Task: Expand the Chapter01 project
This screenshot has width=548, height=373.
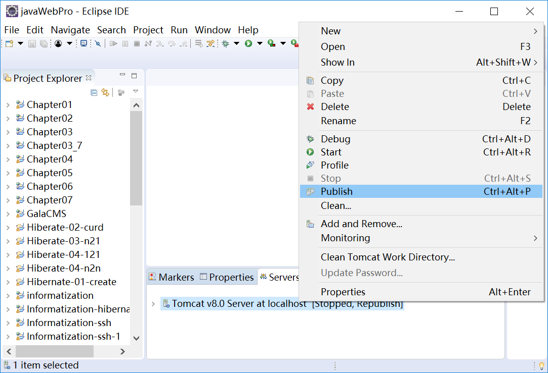Action: point(8,105)
